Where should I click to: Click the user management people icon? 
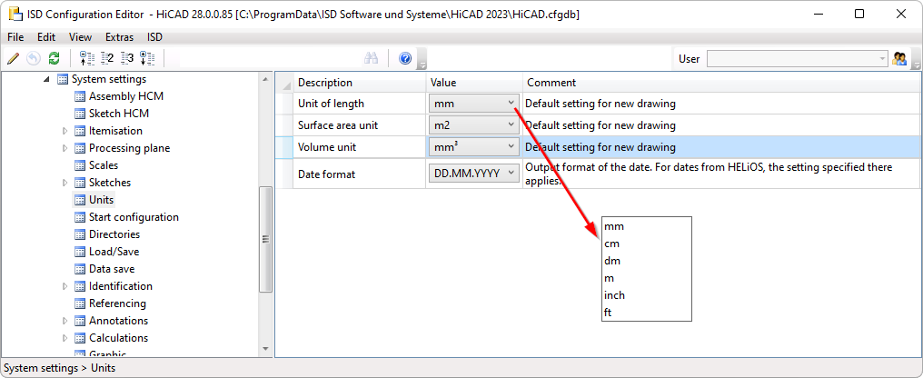pos(898,58)
